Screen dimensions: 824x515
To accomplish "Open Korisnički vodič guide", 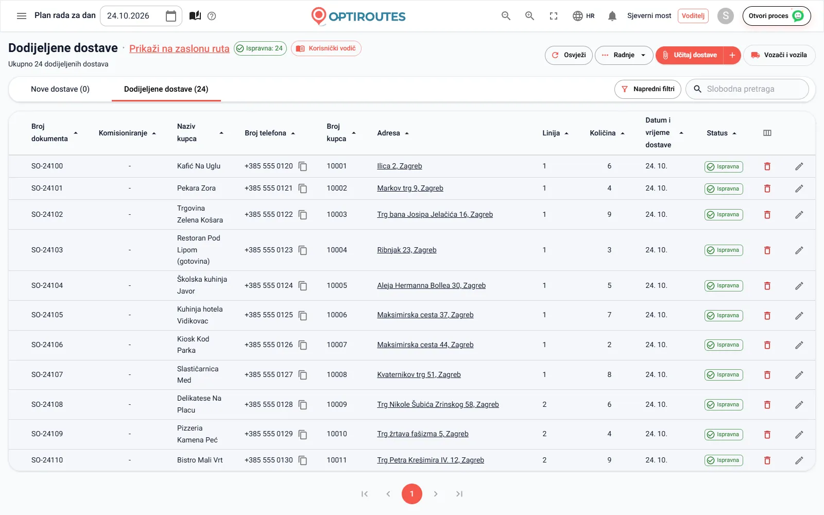I will (326, 48).
